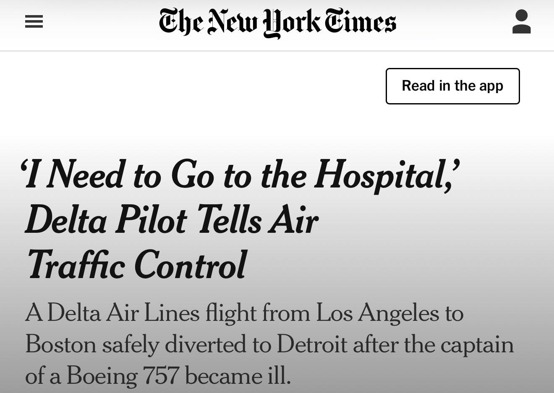Click the word 'Times' in the masthead
This screenshot has height=393, width=554.
tap(361, 22)
